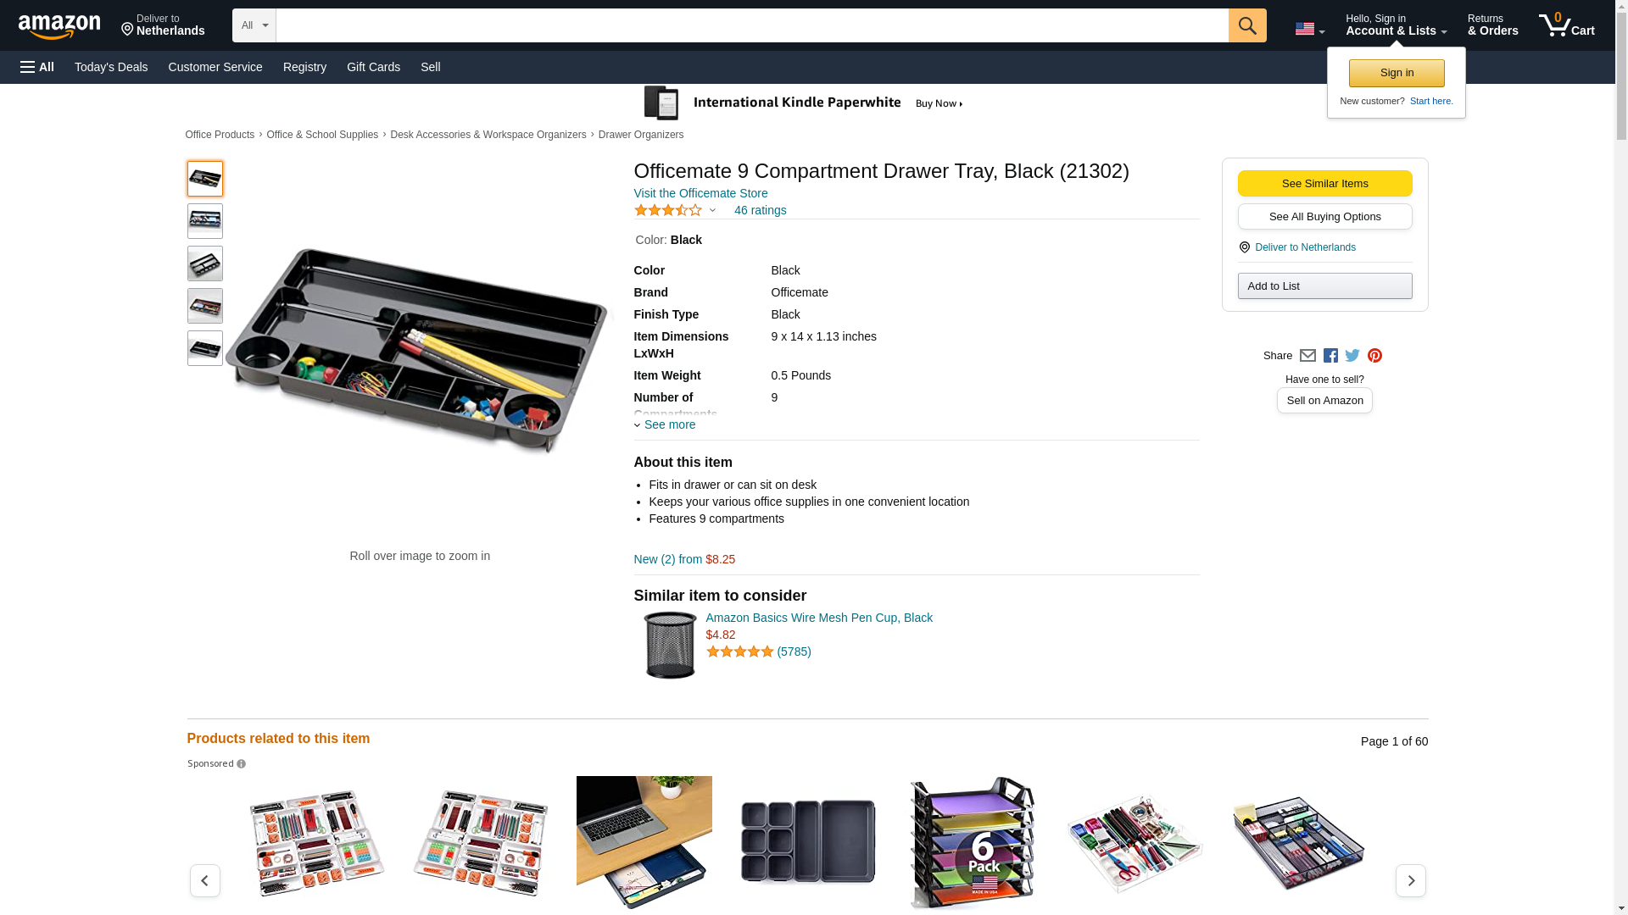Share product on Facebook icon

point(1330,356)
